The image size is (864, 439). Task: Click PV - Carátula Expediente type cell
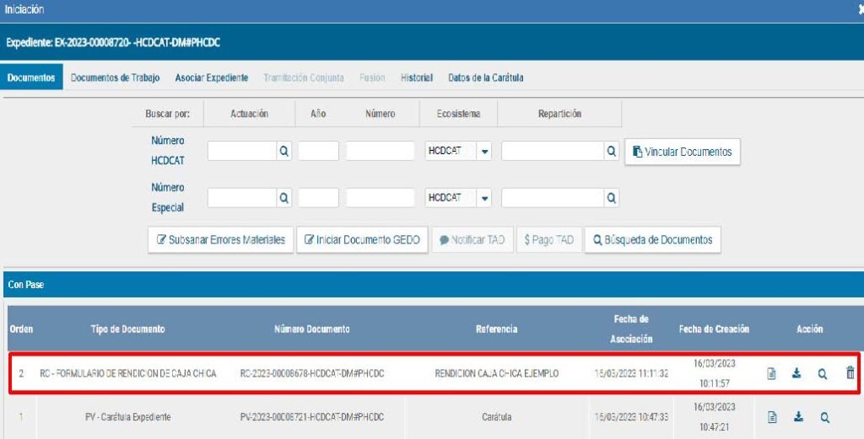click(128, 417)
